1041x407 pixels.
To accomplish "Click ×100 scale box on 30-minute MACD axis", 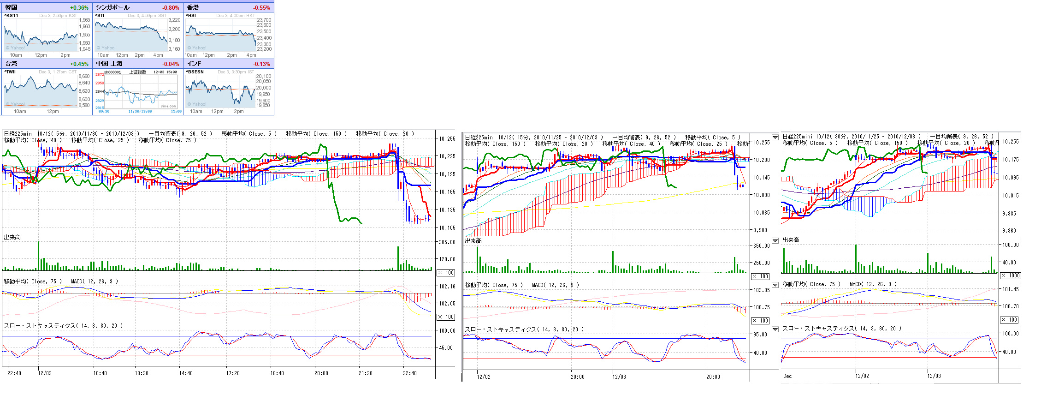I will [x=1010, y=320].
